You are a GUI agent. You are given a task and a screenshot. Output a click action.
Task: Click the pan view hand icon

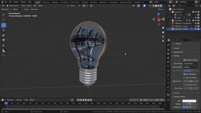click(163, 32)
